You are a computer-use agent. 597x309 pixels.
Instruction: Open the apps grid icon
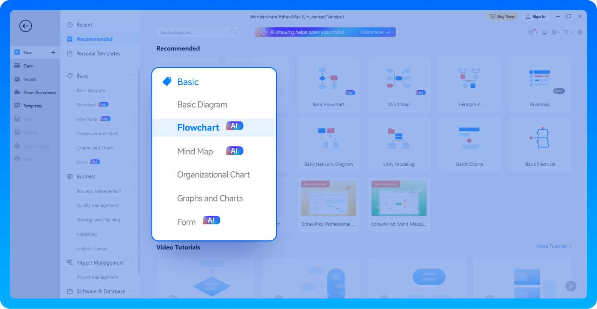(x=554, y=32)
